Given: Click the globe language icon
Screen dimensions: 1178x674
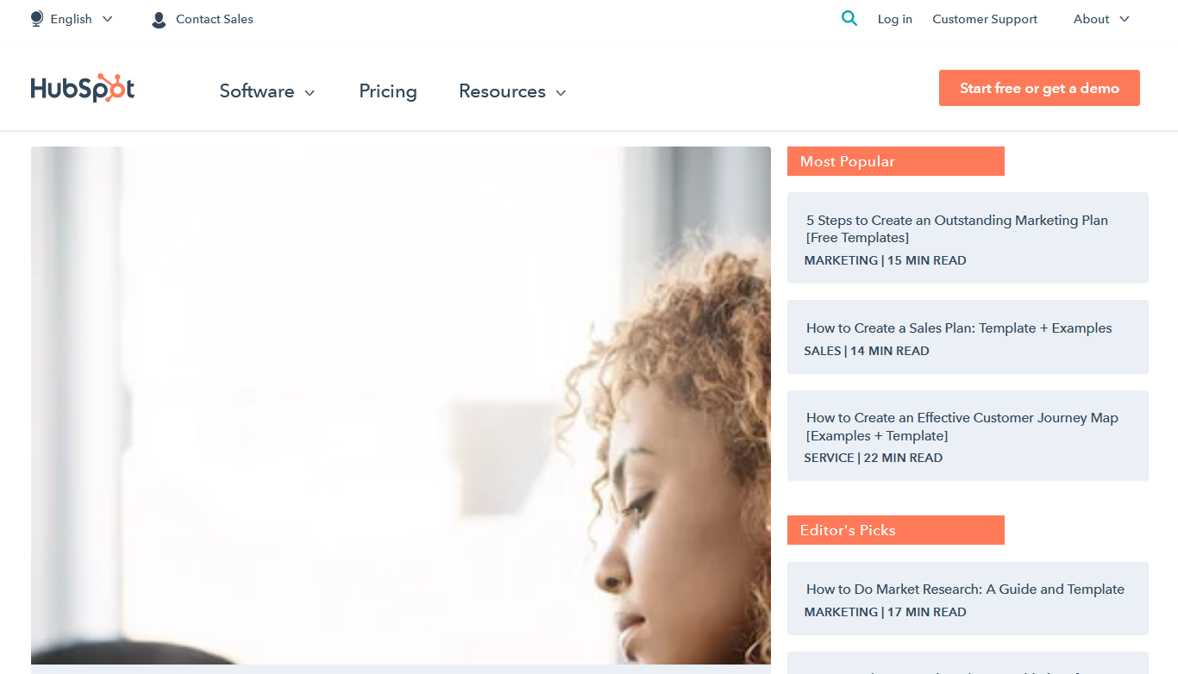Looking at the screenshot, I should click(36, 19).
